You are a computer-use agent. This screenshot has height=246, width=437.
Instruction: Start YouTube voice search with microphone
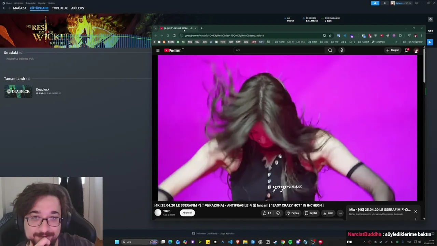[341, 50]
